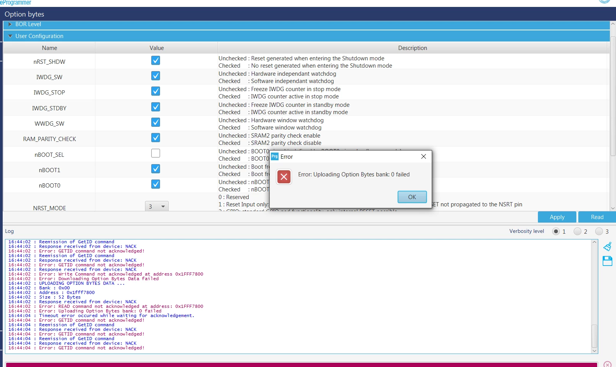Viewport: 616px width, 367px height.
Task: Click the option bytes scrollbar up arrow
Action: 613,24
